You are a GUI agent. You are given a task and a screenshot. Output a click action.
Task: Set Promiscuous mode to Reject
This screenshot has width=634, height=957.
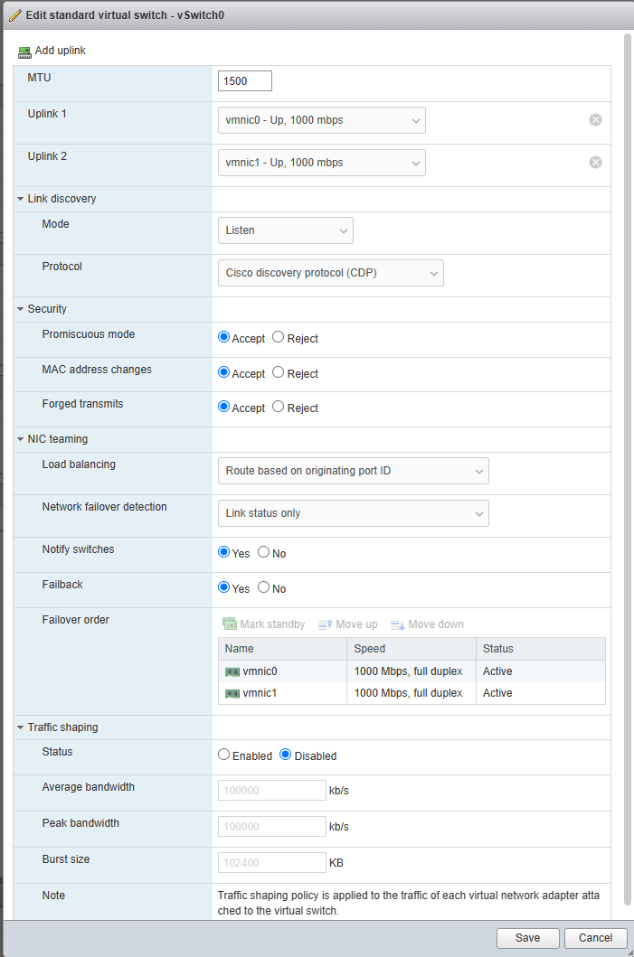[x=279, y=338]
